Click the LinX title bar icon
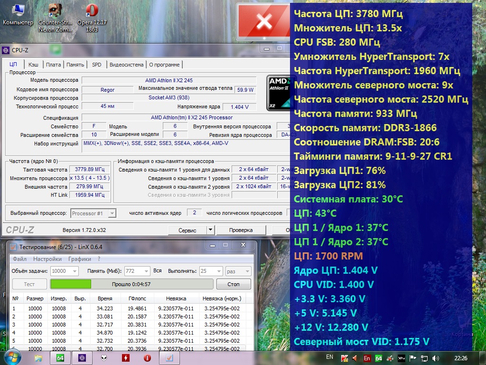 [x=13, y=247]
